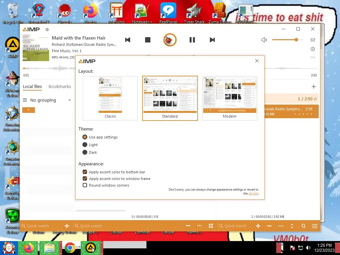Open more options dots in middle bar
Screen dimensions: 340x255
coord(199,226)
